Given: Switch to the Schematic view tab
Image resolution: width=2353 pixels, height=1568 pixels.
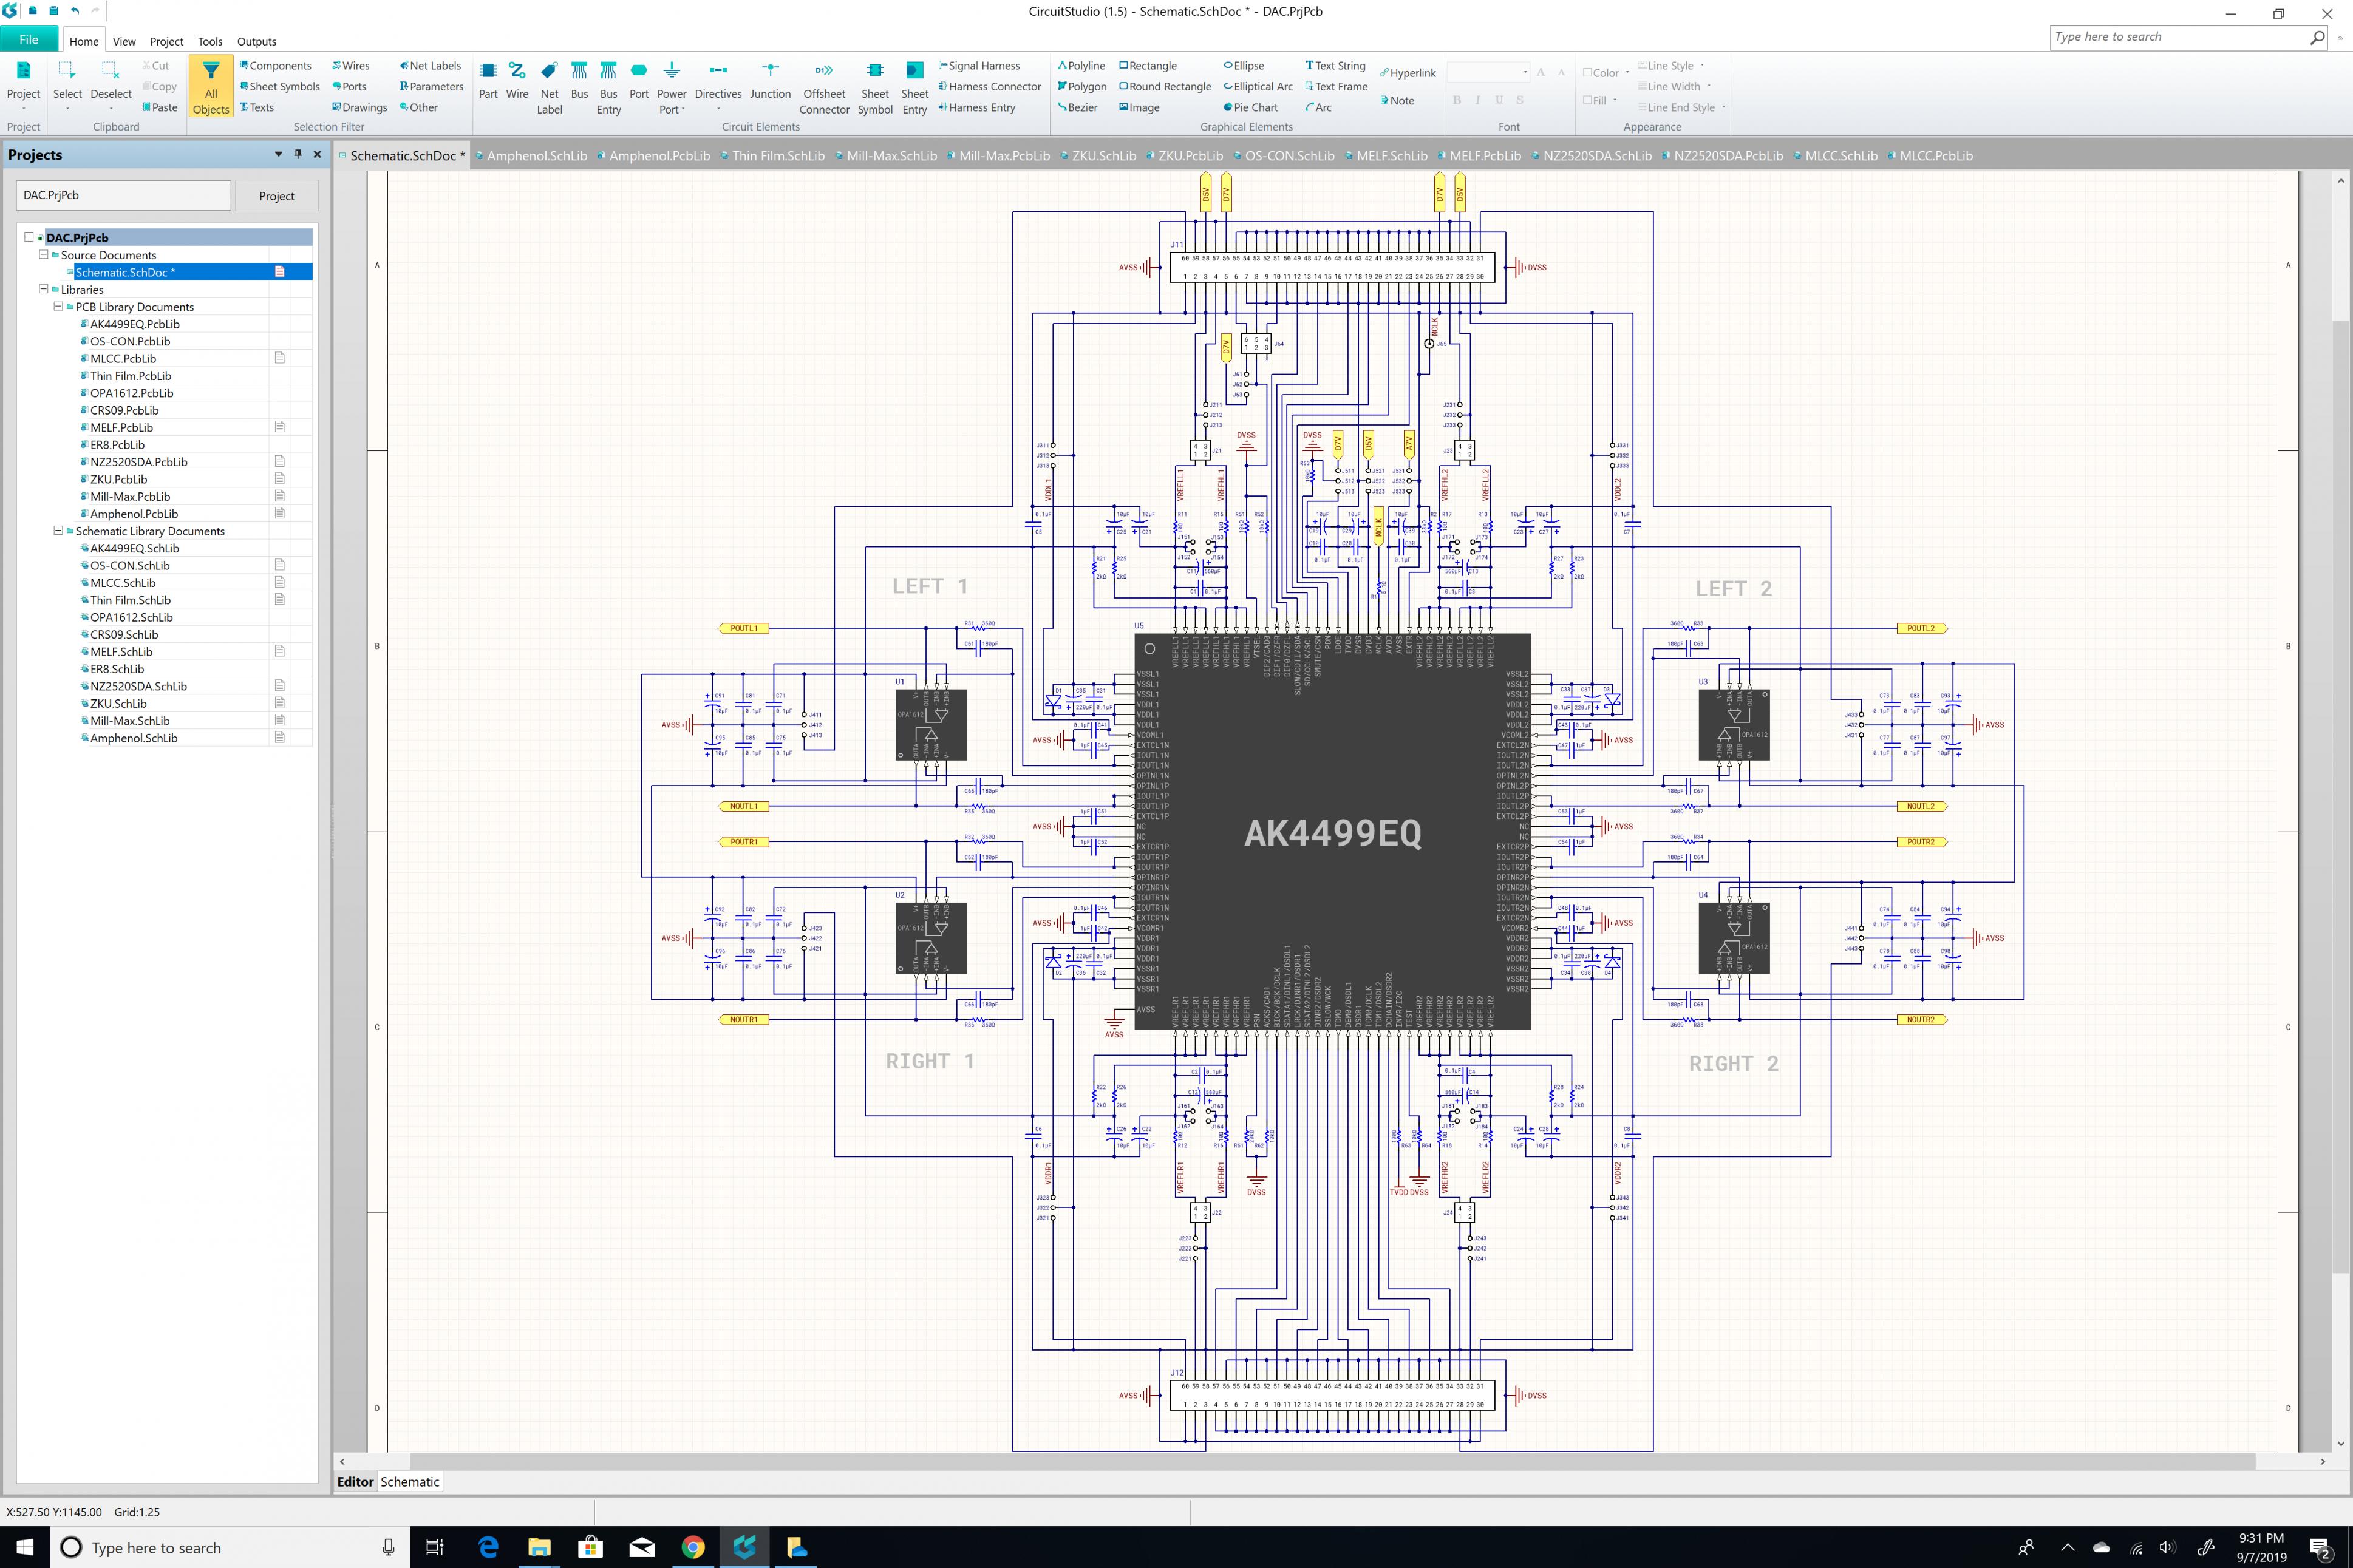Looking at the screenshot, I should click(x=410, y=1482).
